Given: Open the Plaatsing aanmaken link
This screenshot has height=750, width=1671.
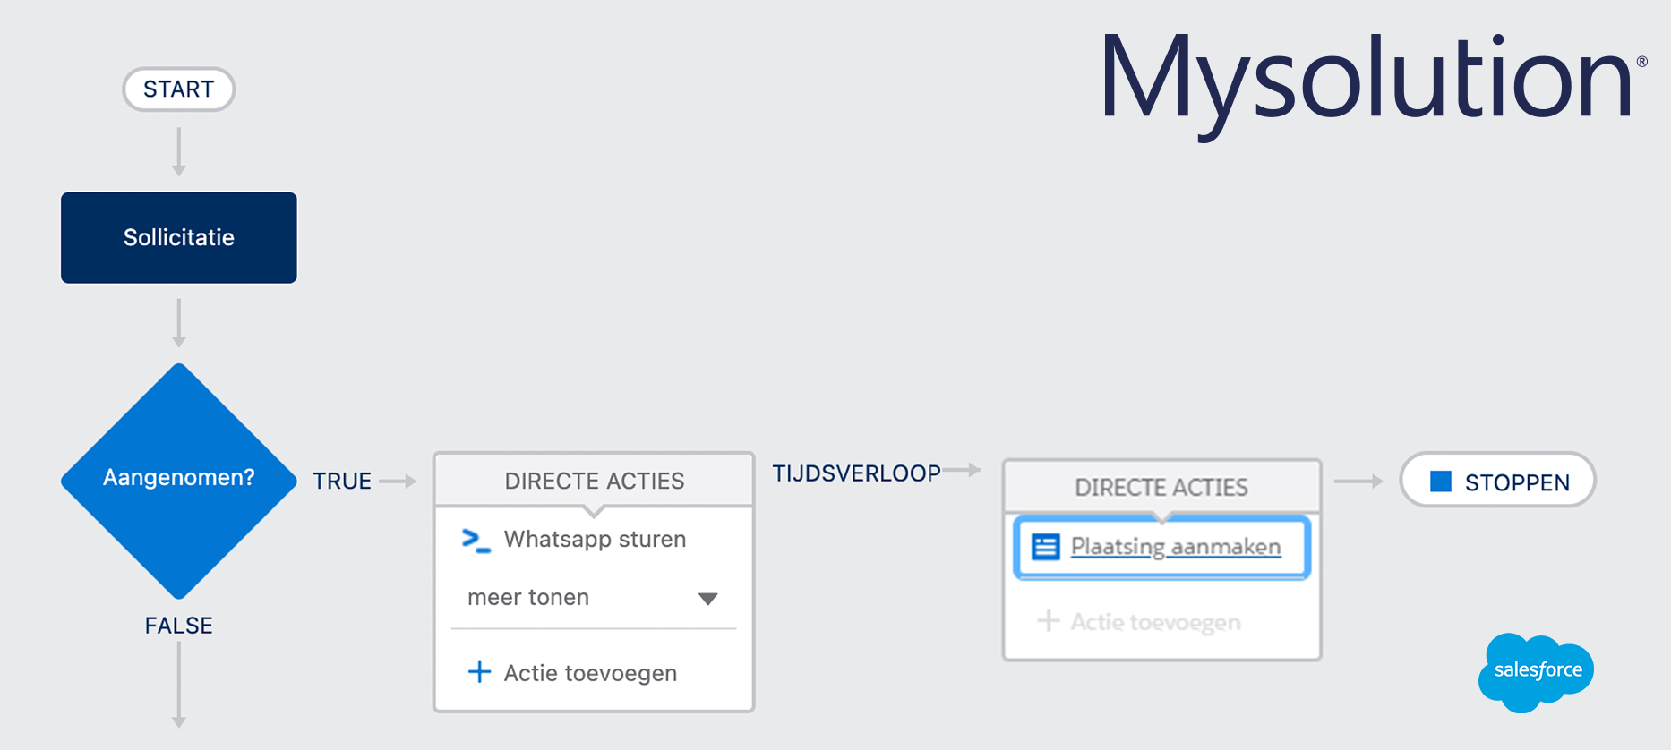Looking at the screenshot, I should pyautogui.click(x=1175, y=547).
